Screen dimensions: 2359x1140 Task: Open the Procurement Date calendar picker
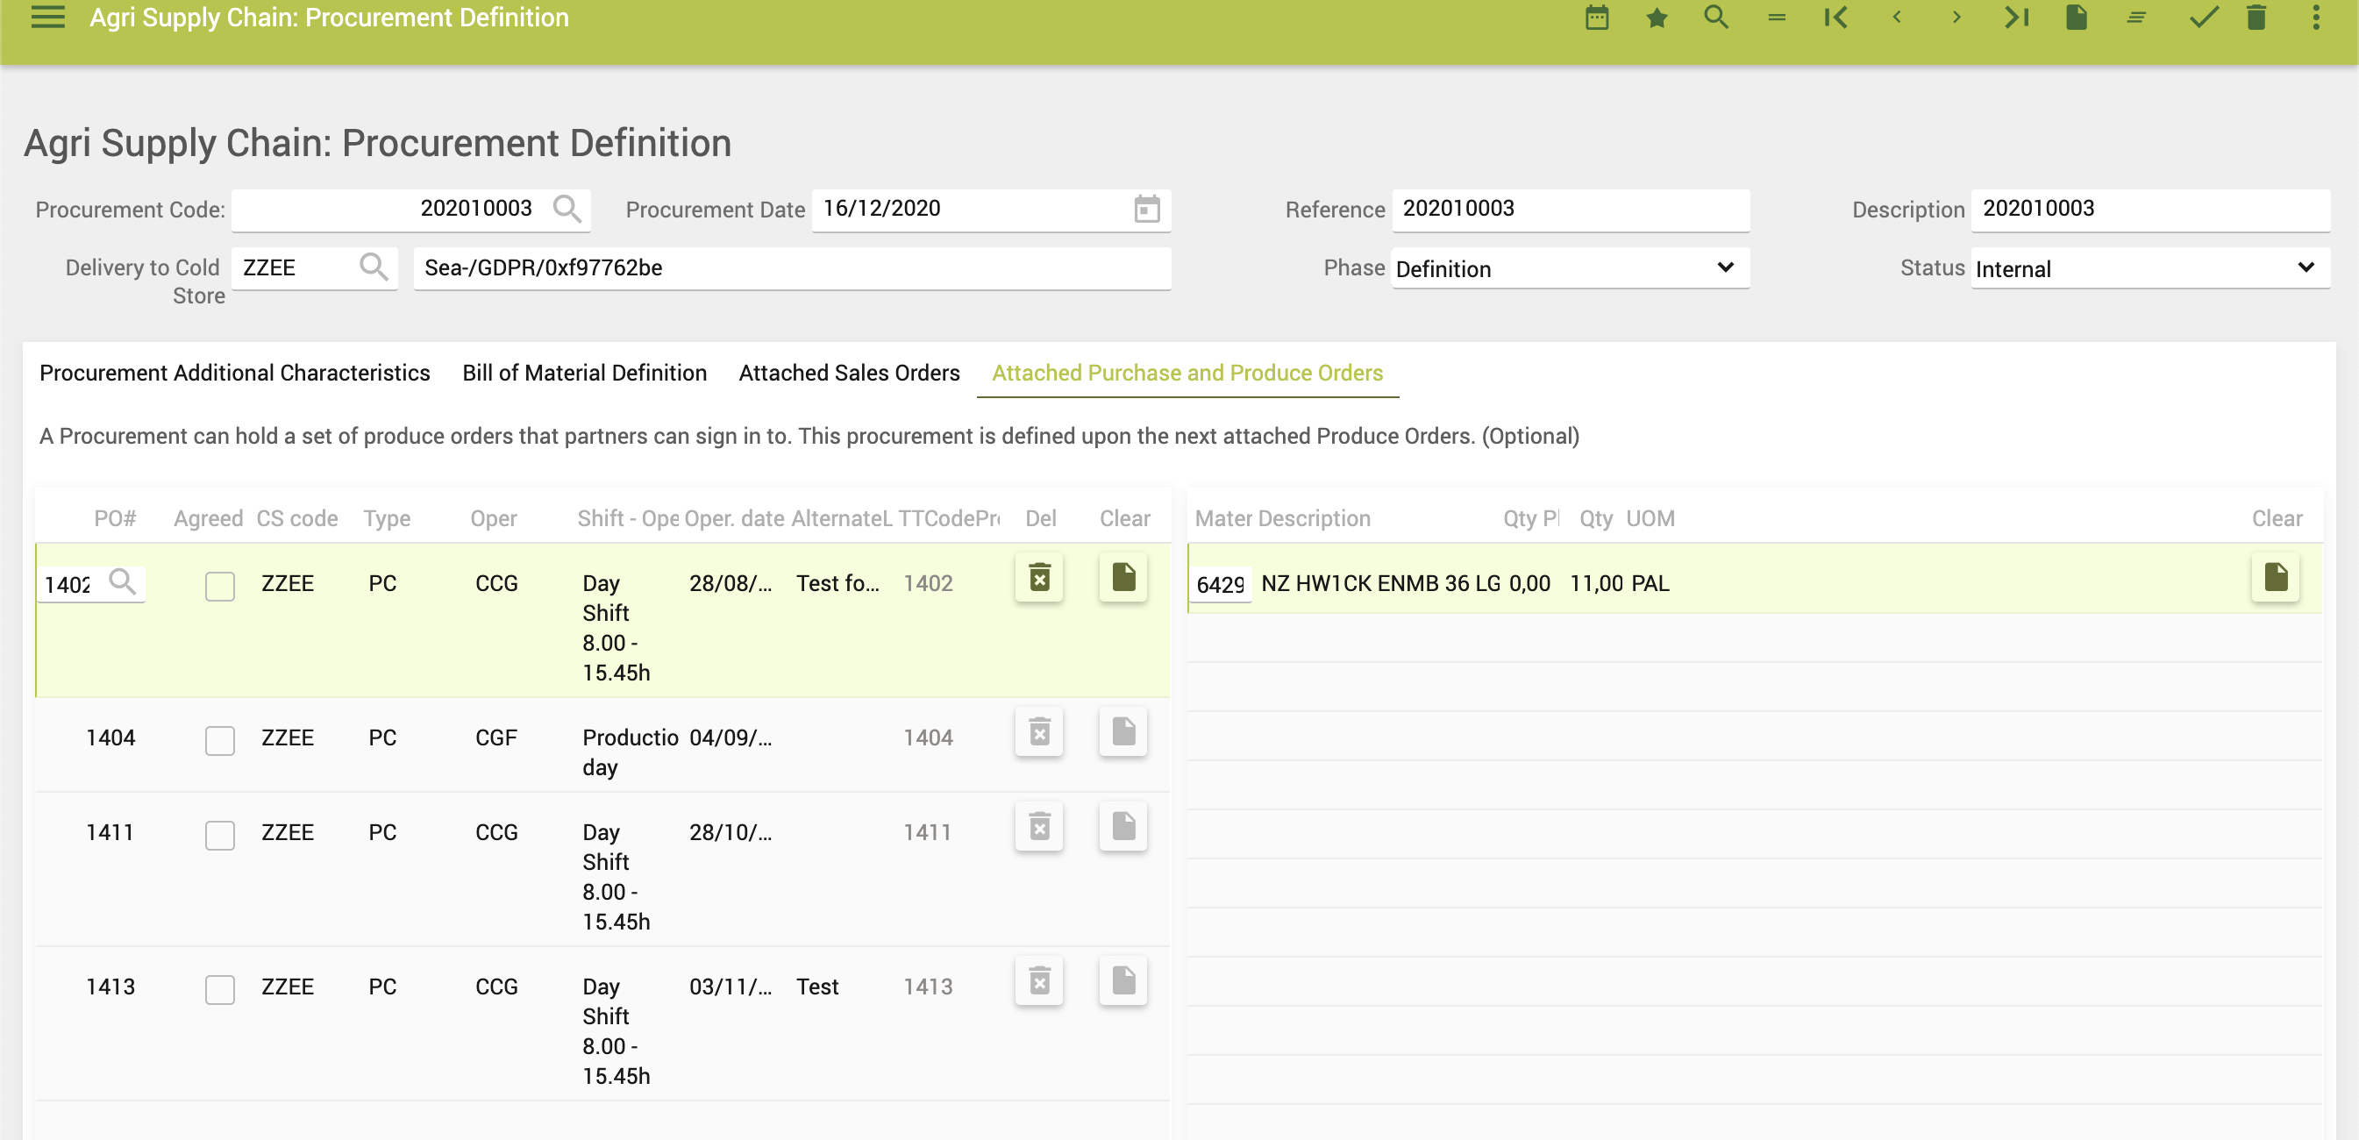(1146, 209)
